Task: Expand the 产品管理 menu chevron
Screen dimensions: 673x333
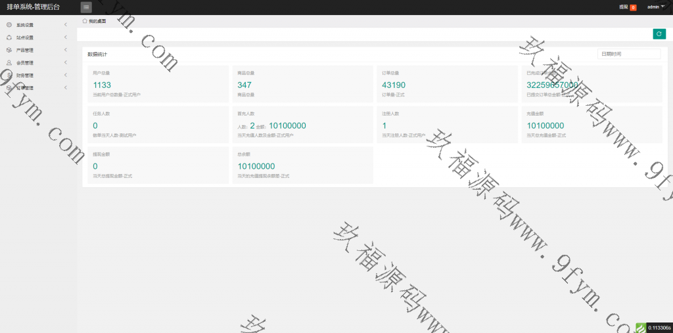Action: (66, 50)
